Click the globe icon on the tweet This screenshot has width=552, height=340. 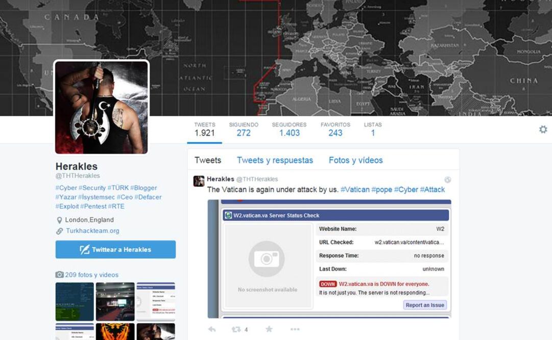[448, 180]
